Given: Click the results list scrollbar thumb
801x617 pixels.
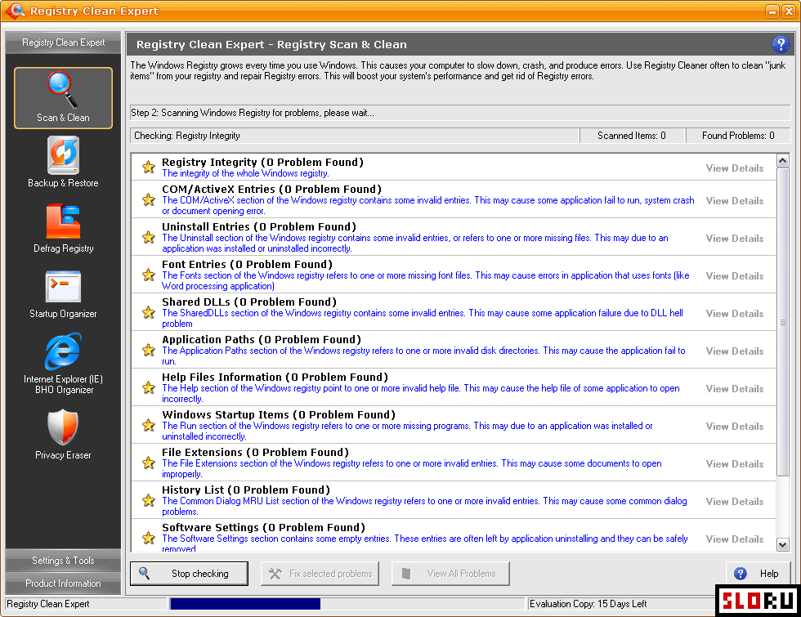Looking at the screenshot, I should [783, 322].
